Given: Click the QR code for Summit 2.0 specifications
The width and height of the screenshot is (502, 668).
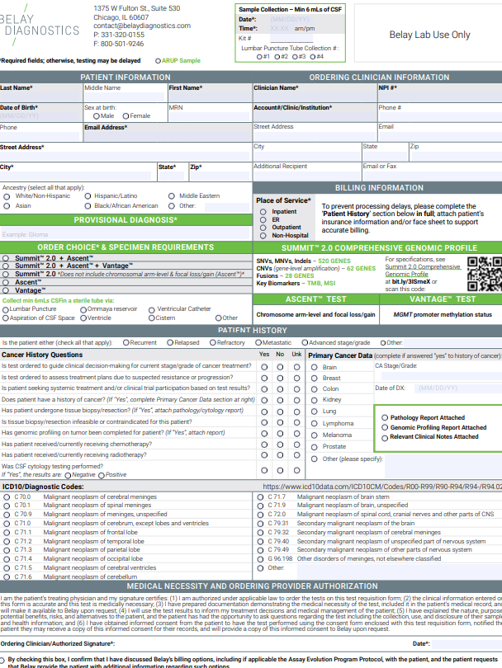Looking at the screenshot, I should (484, 271).
